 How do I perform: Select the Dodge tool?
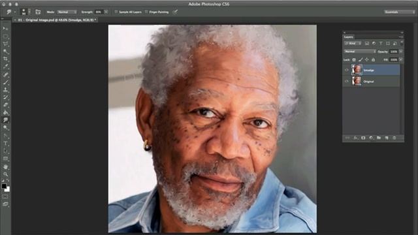click(5, 128)
